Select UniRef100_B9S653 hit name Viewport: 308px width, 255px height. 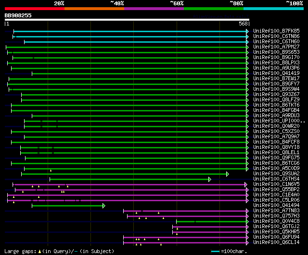[x=276, y=52]
